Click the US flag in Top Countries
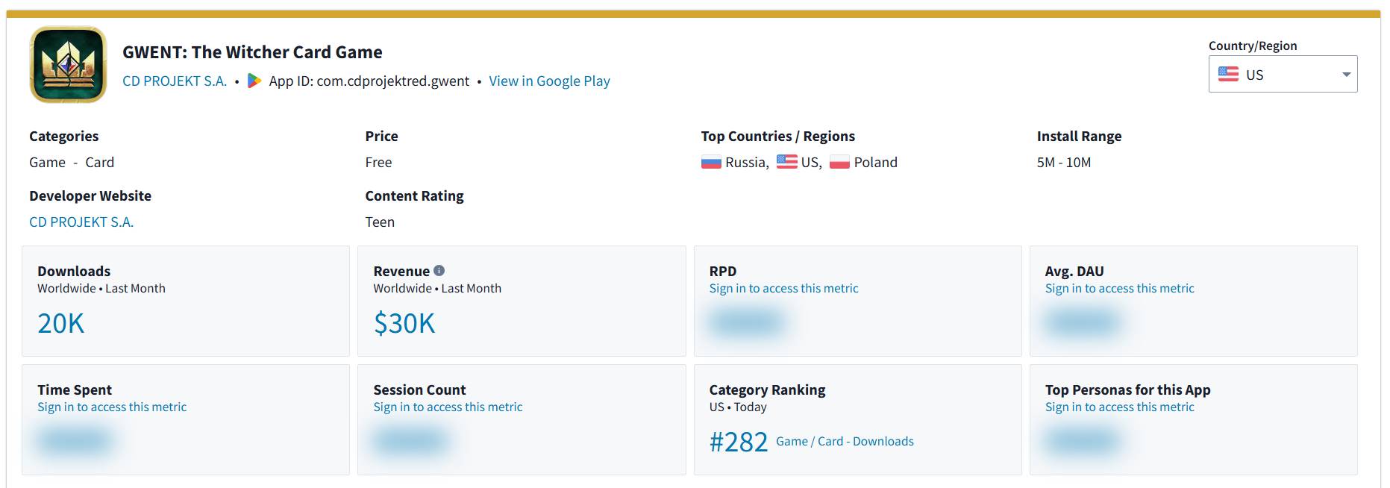Image resolution: width=1390 pixels, height=488 pixels. pyautogui.click(x=786, y=162)
